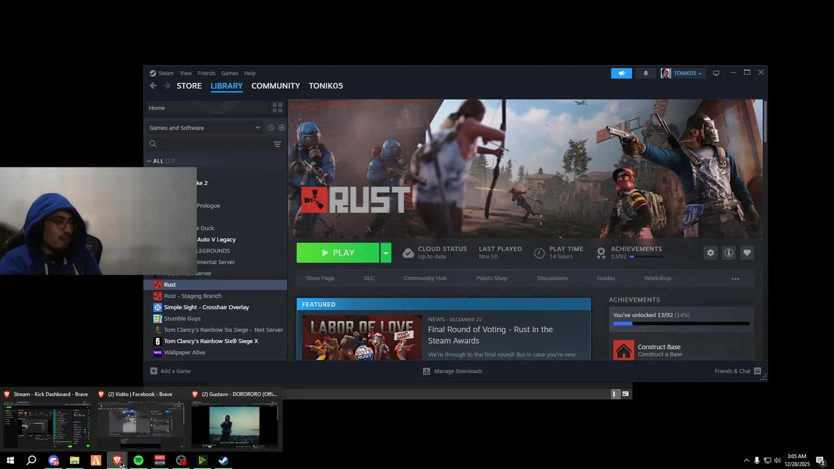Screen dimensions: 834x469
Task: Collapse the ALL games category
Action: coord(149,161)
